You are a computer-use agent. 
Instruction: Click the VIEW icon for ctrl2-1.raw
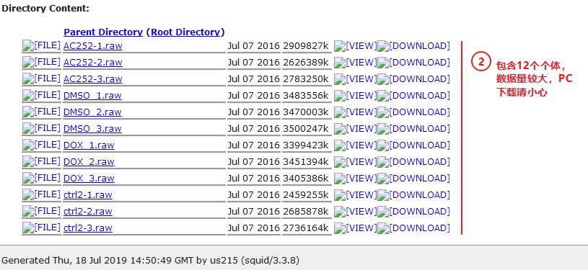pyautogui.click(x=356, y=194)
